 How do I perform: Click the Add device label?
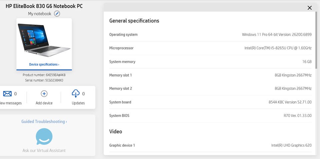click(x=44, y=103)
